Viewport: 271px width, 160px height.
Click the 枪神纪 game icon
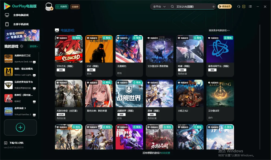[x=8, y=98]
